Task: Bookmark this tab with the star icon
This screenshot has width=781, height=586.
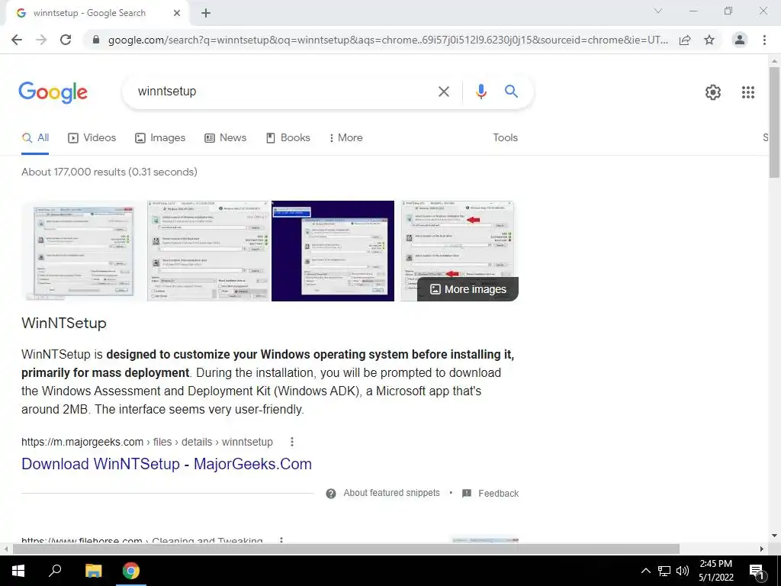Action: [x=709, y=40]
